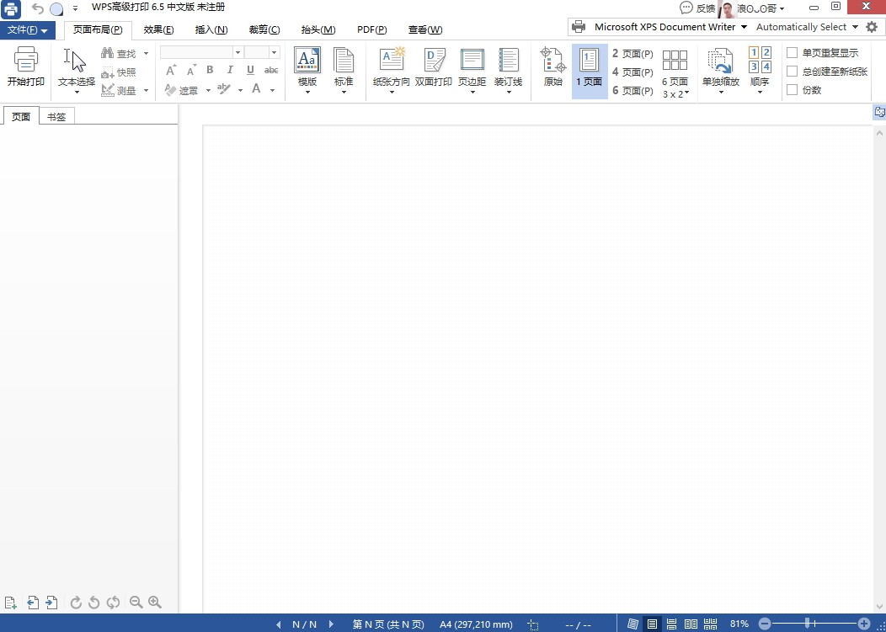Image resolution: width=886 pixels, height=632 pixels.
Task: Click the add page icon at sidebar bottom
Action: click(x=10, y=603)
